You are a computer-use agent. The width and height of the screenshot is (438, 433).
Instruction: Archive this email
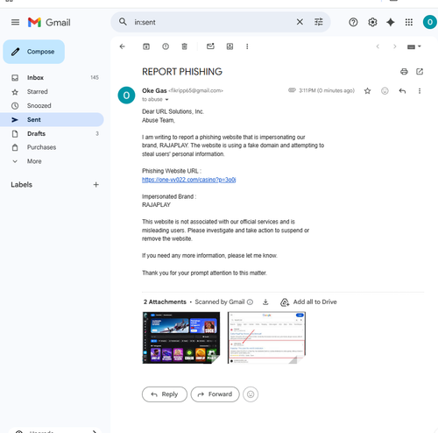click(x=146, y=46)
